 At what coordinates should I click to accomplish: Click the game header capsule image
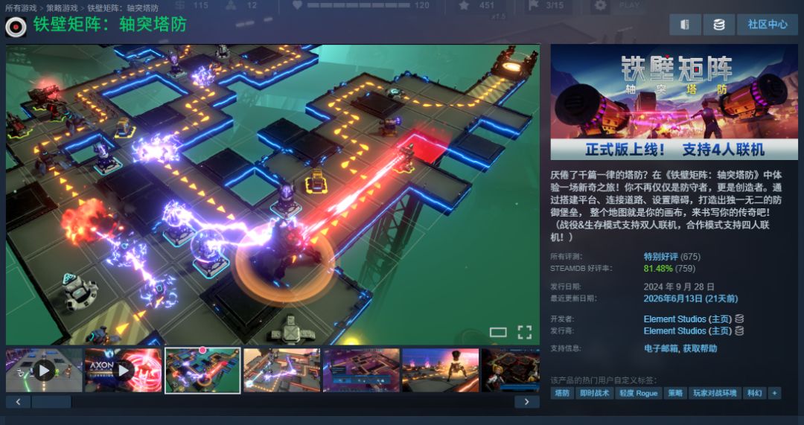pyautogui.click(x=674, y=103)
